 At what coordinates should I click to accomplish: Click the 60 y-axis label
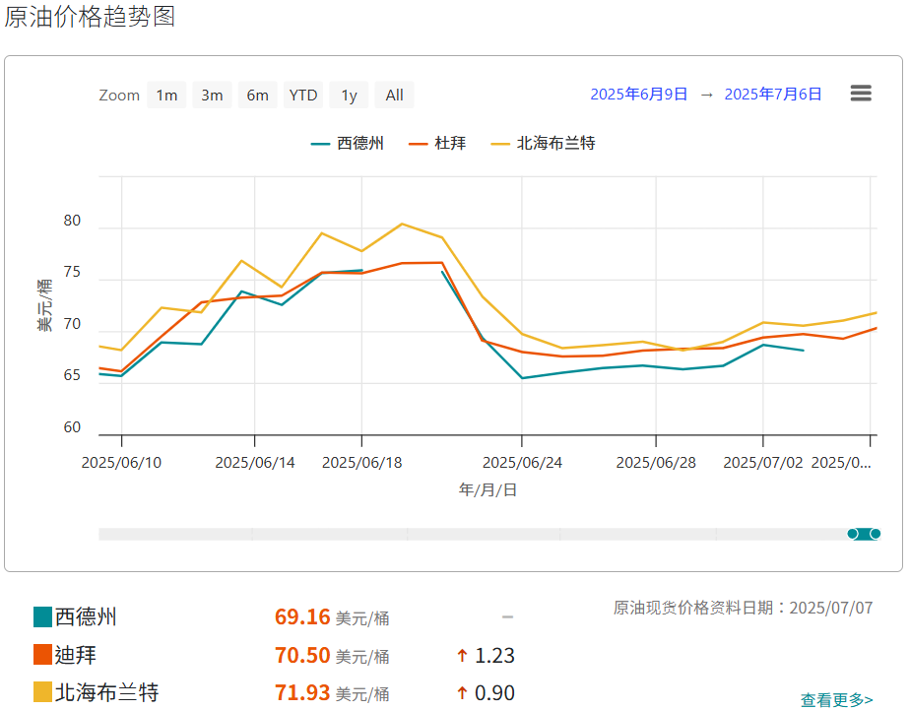coord(72,427)
